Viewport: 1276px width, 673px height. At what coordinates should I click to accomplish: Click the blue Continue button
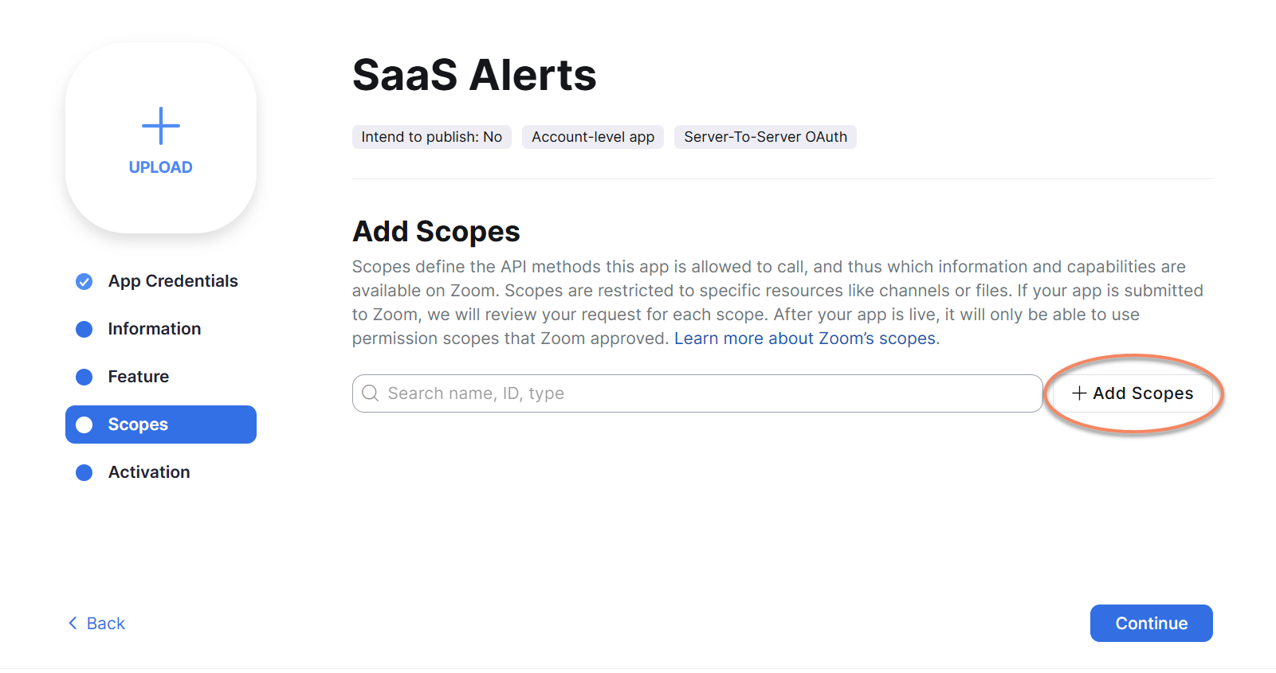pyautogui.click(x=1152, y=623)
